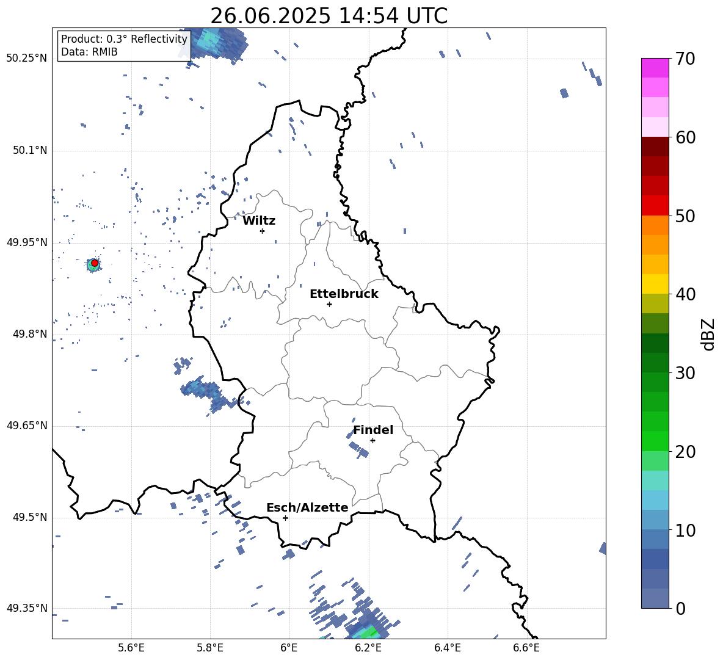Click the dBZ colorbar axis label

(709, 334)
